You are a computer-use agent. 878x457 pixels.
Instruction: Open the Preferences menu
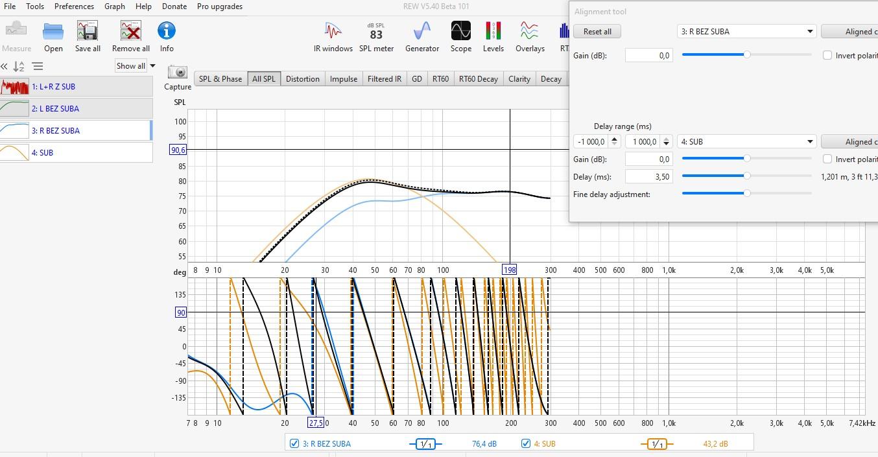[74, 6]
